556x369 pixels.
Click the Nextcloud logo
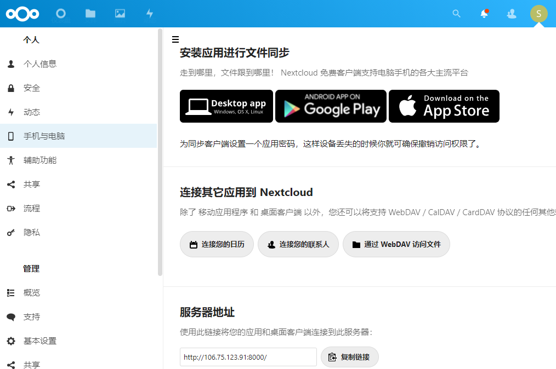(22, 14)
